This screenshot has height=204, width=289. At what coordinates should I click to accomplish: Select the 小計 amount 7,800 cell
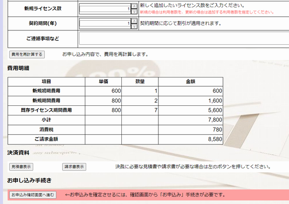(x=190, y=120)
